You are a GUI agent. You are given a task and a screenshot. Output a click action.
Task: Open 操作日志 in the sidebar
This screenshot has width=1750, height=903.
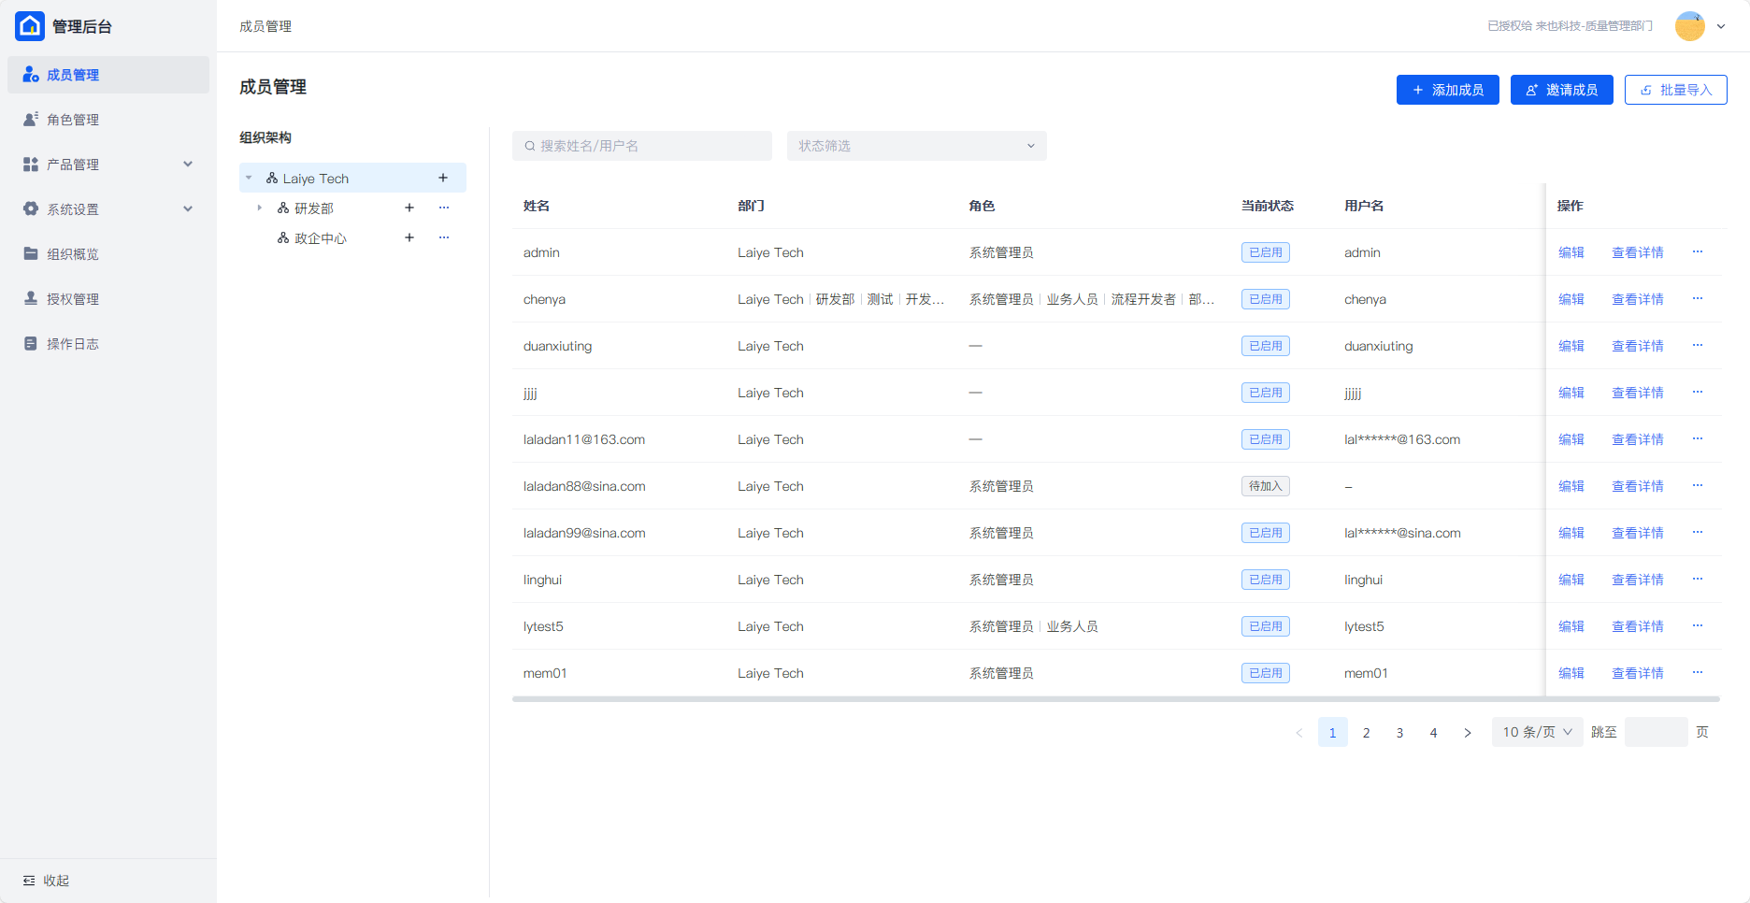tap(108, 344)
